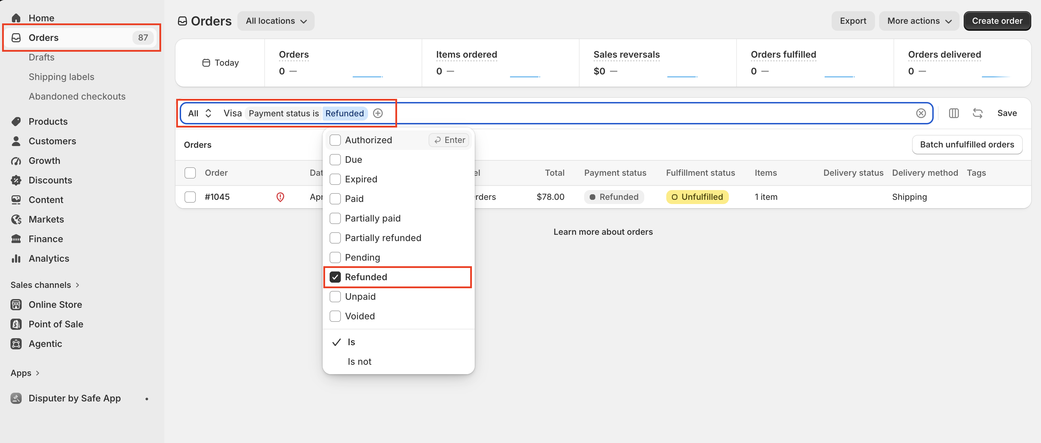Click Save to save the view
The image size is (1041, 443).
point(1007,114)
